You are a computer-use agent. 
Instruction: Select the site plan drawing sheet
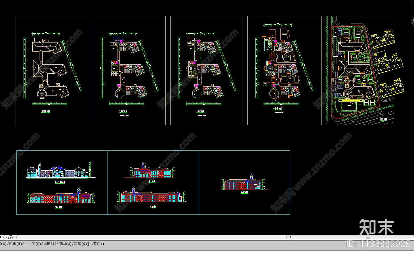(x=358, y=71)
